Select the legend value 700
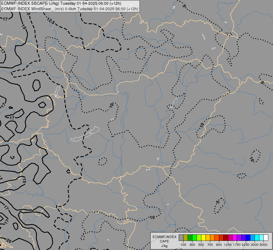Image resolution: width=273 pixels, height=250 pixels. click(x=210, y=245)
